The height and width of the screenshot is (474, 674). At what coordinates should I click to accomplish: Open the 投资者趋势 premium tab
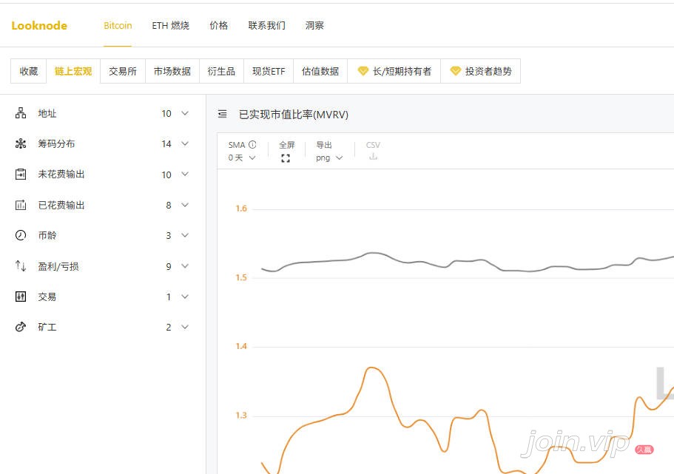[481, 71]
